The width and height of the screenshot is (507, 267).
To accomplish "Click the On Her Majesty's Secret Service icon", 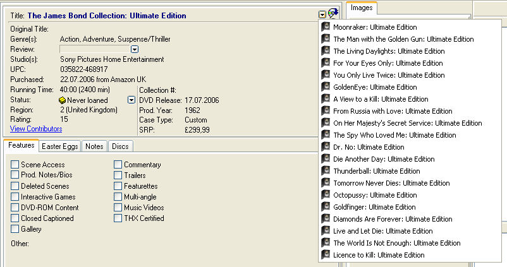I will (x=326, y=122).
